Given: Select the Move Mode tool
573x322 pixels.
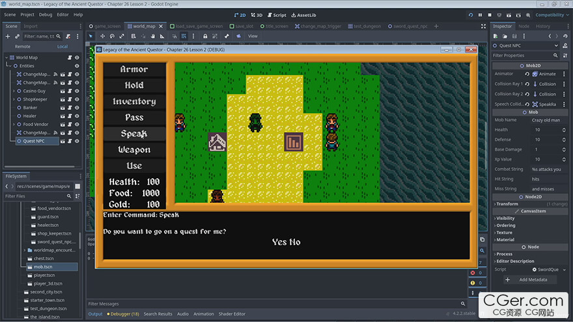Looking at the screenshot, I should click(x=102, y=36).
